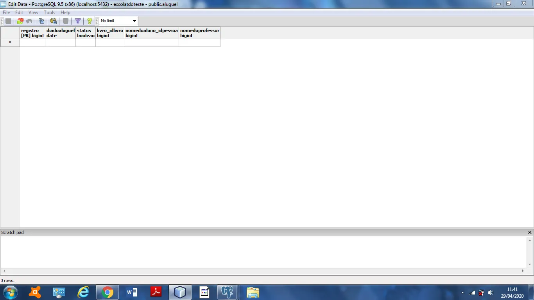Restore down the Edit Data window
The height and width of the screenshot is (300, 534).
pos(508,4)
